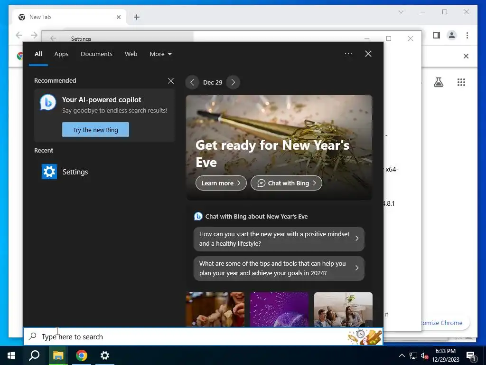Click Learn more about New Year's Eve
The image size is (486, 365).
221,183
